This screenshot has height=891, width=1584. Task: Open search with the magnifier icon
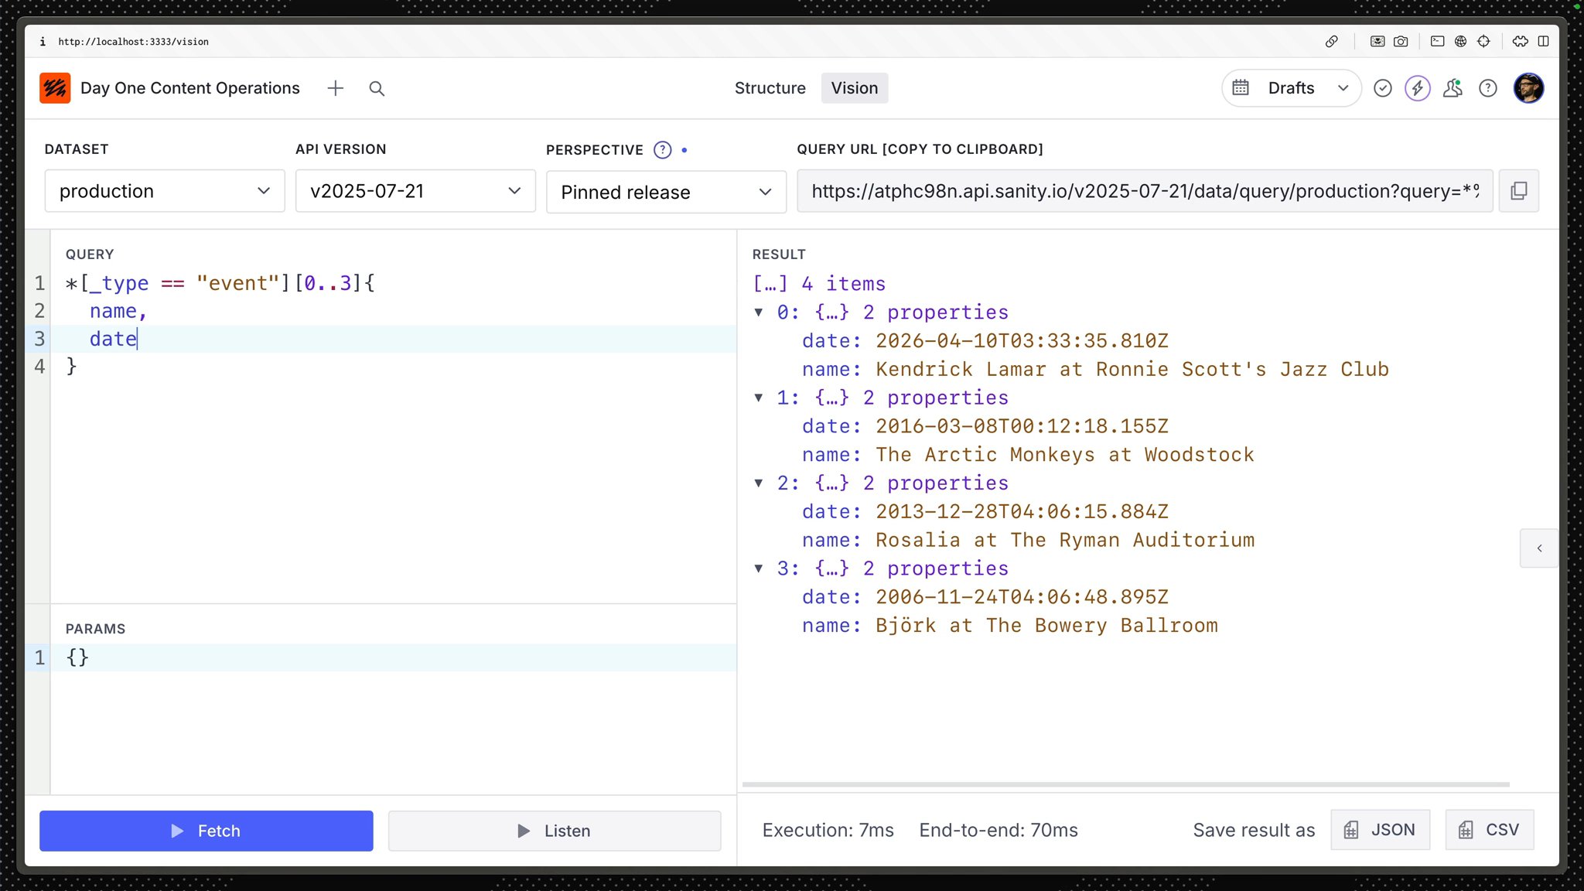coord(377,88)
